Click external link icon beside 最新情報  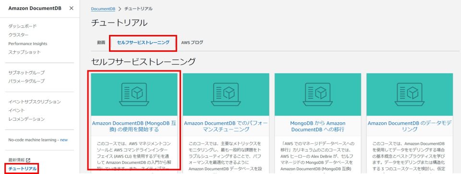28,160
